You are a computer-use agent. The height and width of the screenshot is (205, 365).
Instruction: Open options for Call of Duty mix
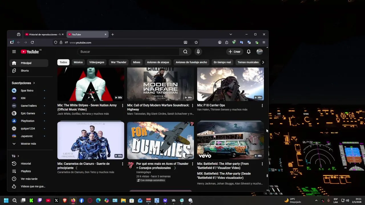coord(192,106)
